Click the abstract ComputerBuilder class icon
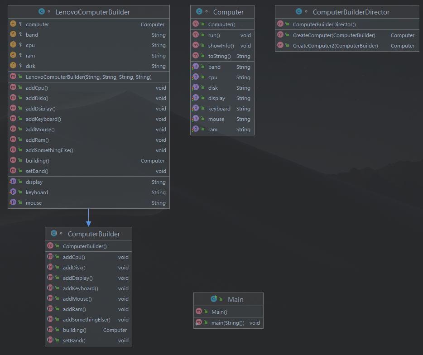 (x=54, y=233)
